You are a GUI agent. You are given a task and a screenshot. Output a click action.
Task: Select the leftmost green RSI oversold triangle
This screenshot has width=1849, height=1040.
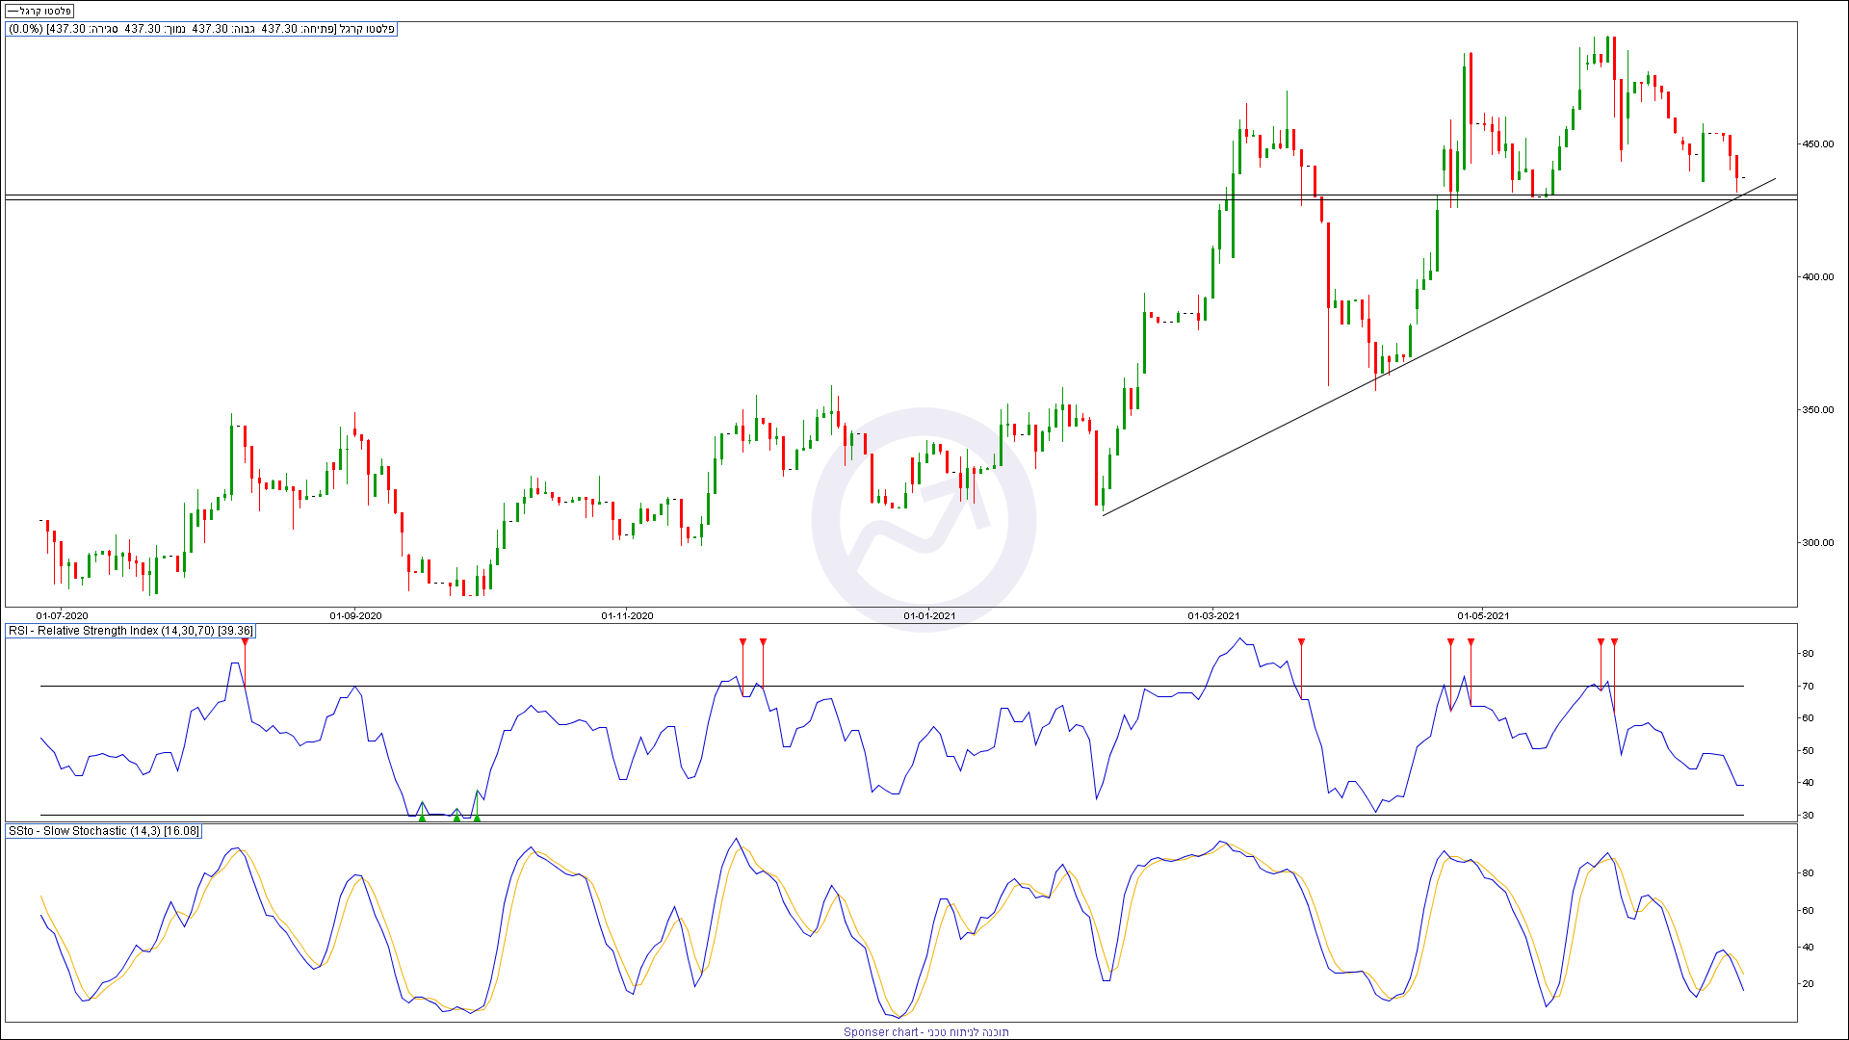[422, 818]
